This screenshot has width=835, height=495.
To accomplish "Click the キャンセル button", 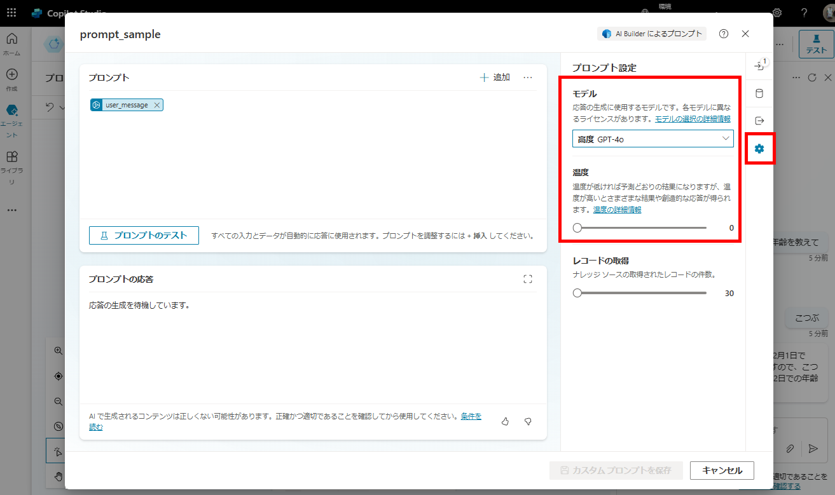I will coord(722,470).
